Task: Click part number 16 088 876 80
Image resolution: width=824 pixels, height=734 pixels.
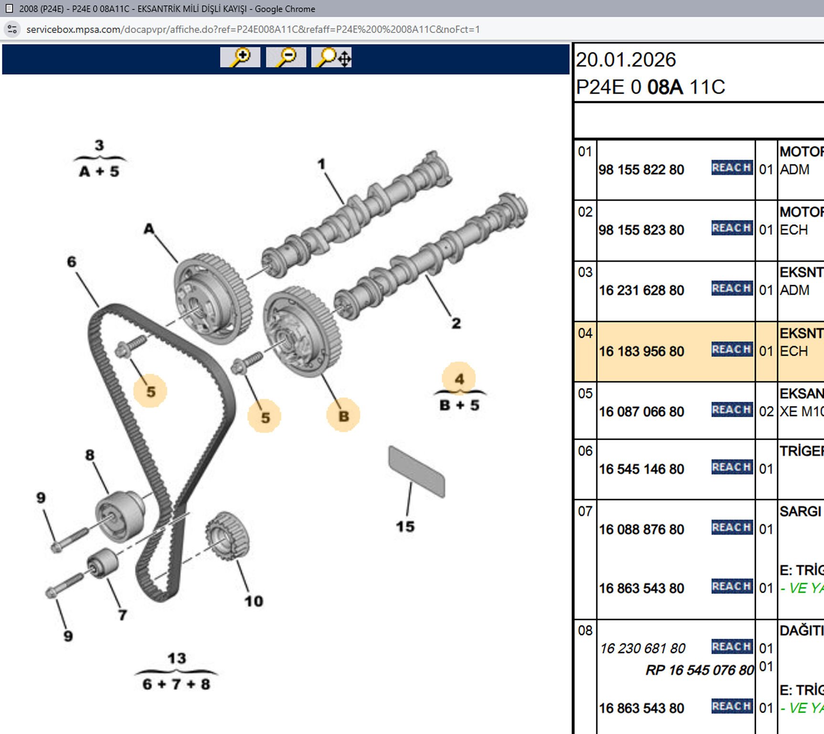Action: (x=641, y=529)
